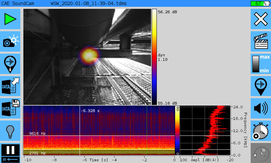Click the max/min dynamic range icon
Screen dimensions: 271x163
pos(261,64)
